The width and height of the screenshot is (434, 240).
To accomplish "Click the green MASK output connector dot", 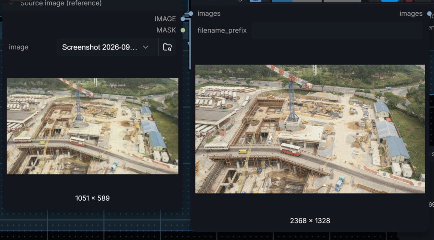I will click(x=183, y=30).
